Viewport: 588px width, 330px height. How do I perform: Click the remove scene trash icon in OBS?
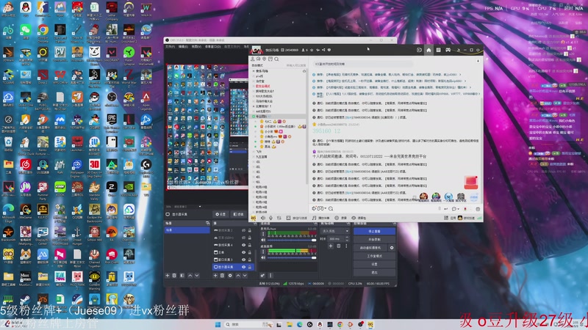pyautogui.click(x=174, y=276)
